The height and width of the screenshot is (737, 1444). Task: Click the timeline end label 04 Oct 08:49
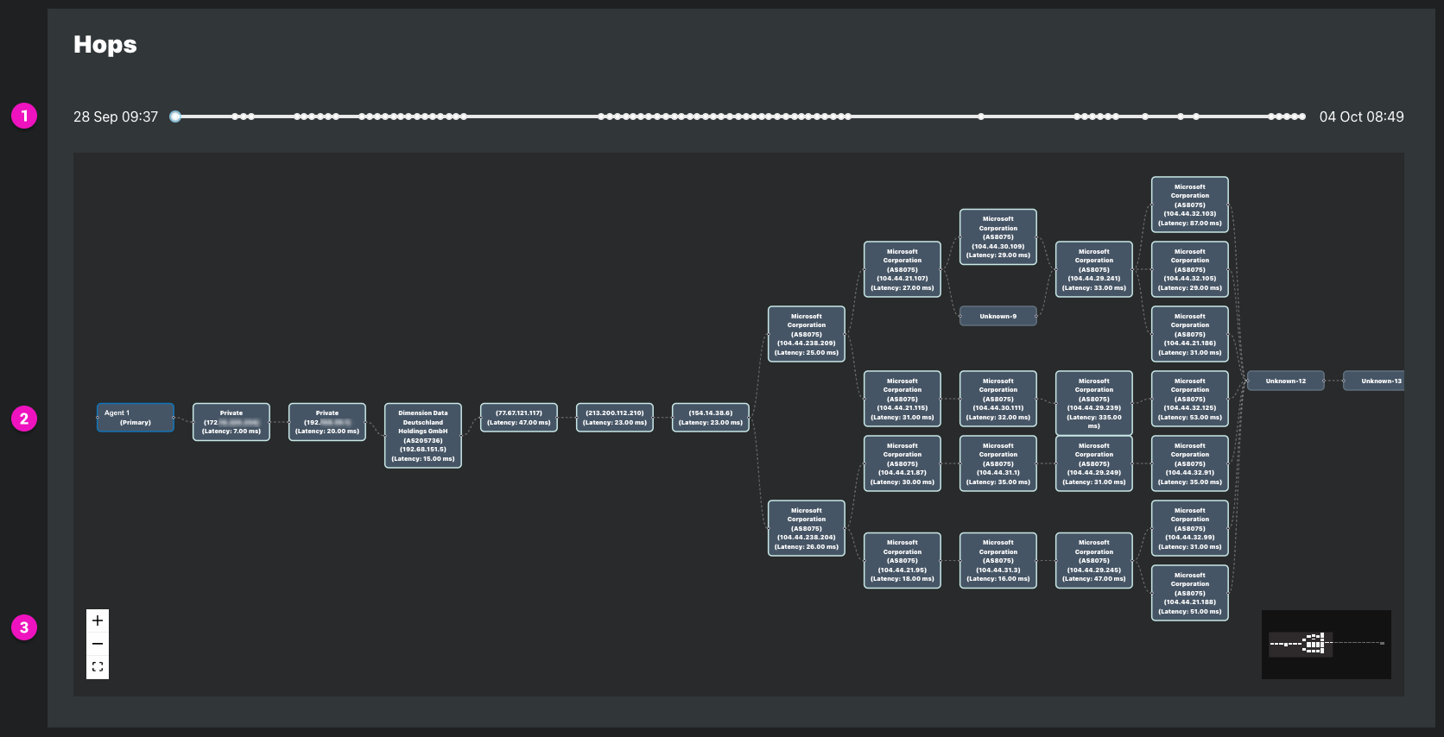(1361, 117)
